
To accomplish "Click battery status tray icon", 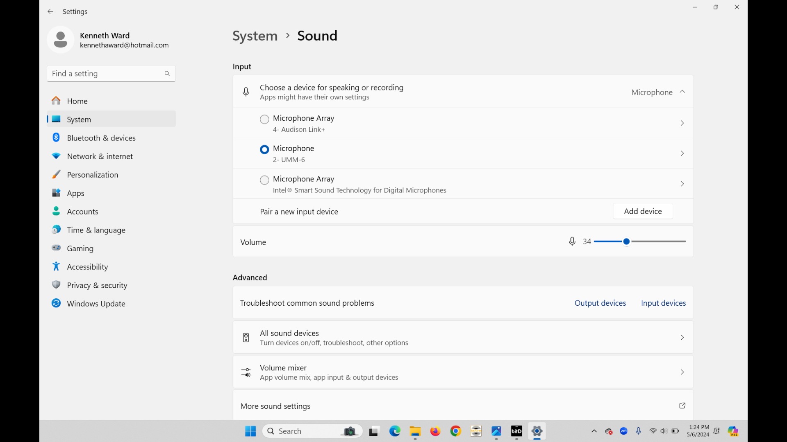I will tap(676, 431).
